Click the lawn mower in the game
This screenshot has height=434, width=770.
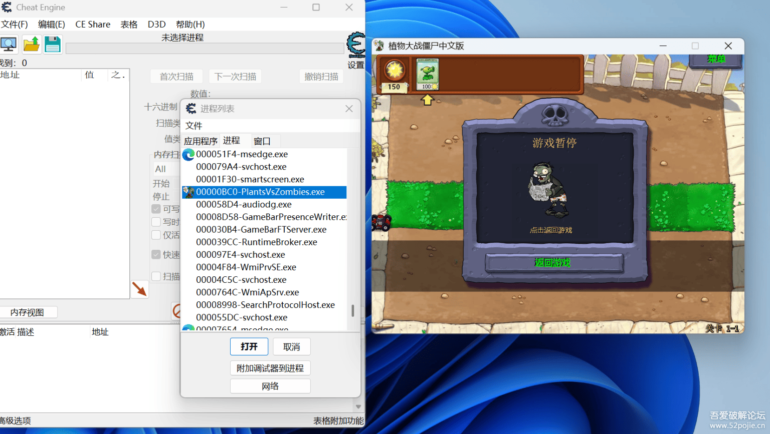(x=381, y=222)
